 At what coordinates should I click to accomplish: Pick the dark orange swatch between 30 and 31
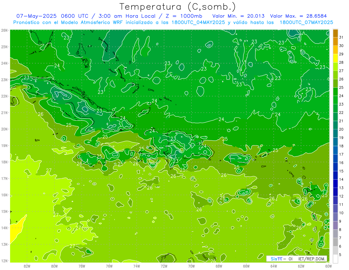pos(335,41)
